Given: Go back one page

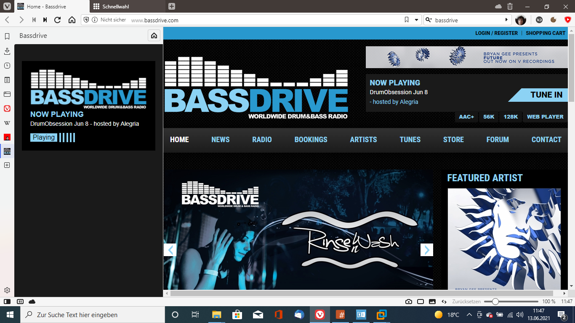Looking at the screenshot, I should [7, 20].
